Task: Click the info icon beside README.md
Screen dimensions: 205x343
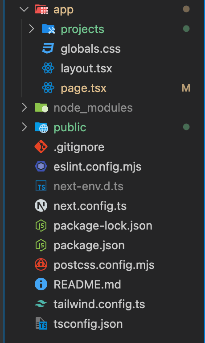Action: tap(41, 284)
